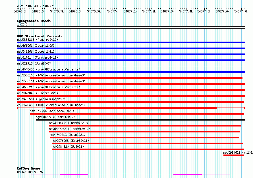
Task: Open nsv5870849 (Almarri2020) label
Action: tap(38, 93)
